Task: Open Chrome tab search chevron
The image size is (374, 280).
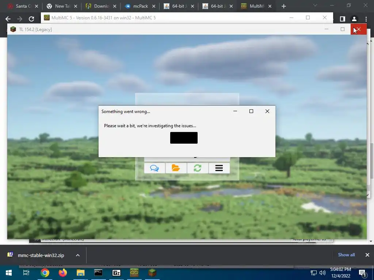Action: pyautogui.click(x=315, y=5)
